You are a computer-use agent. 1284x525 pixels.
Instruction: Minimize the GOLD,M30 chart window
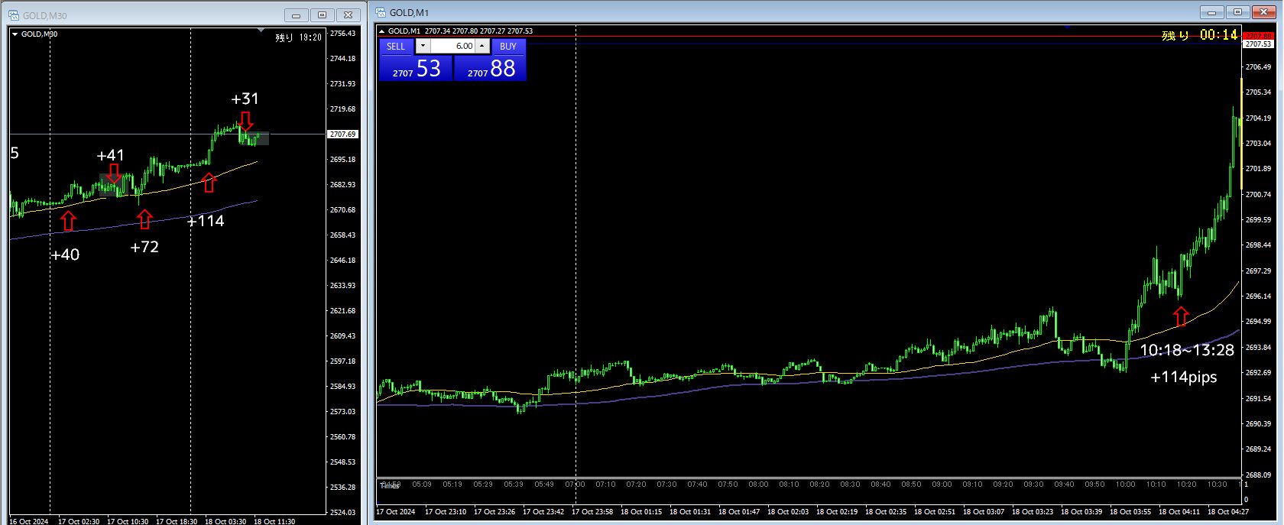296,15
